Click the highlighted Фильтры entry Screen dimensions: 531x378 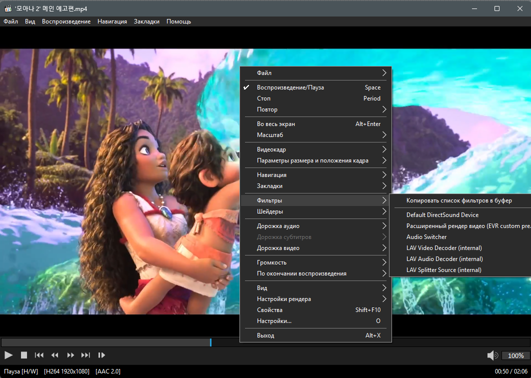315,200
